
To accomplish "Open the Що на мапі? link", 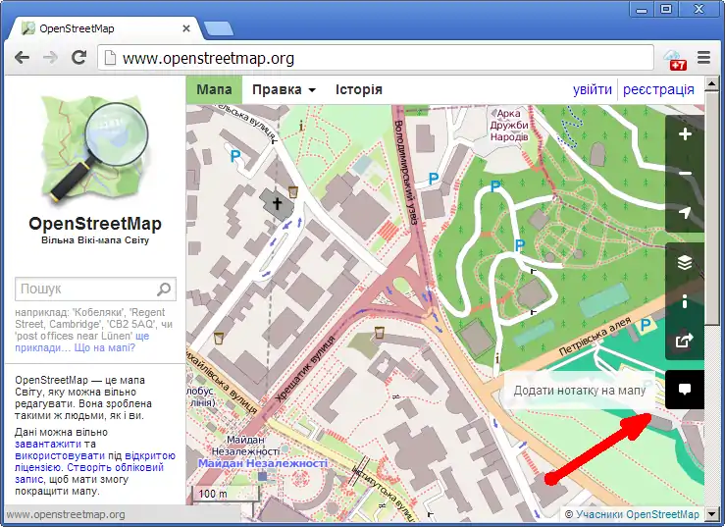I will 104,348.
